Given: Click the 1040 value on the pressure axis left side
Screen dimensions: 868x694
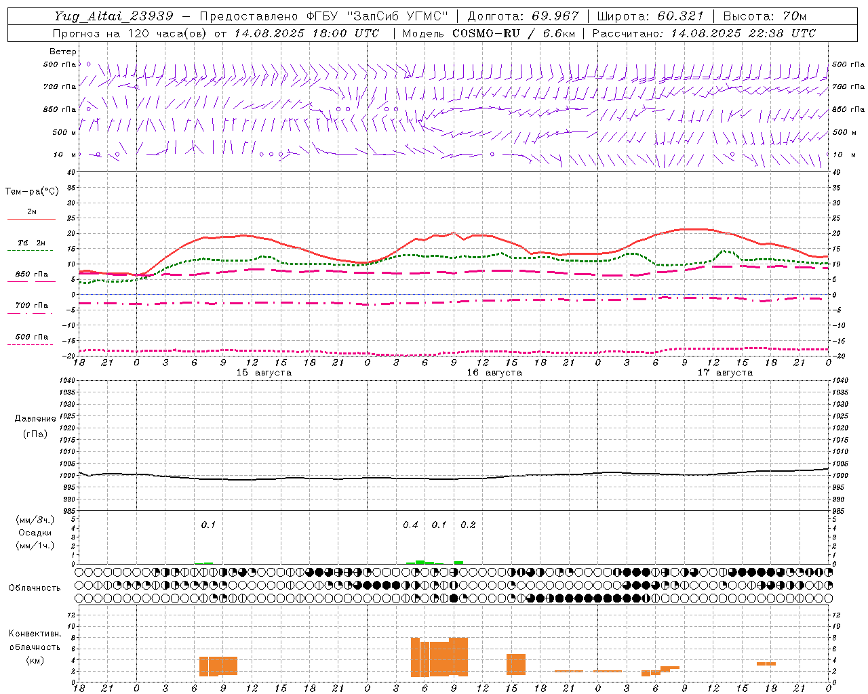Looking at the screenshot, I should point(66,381).
